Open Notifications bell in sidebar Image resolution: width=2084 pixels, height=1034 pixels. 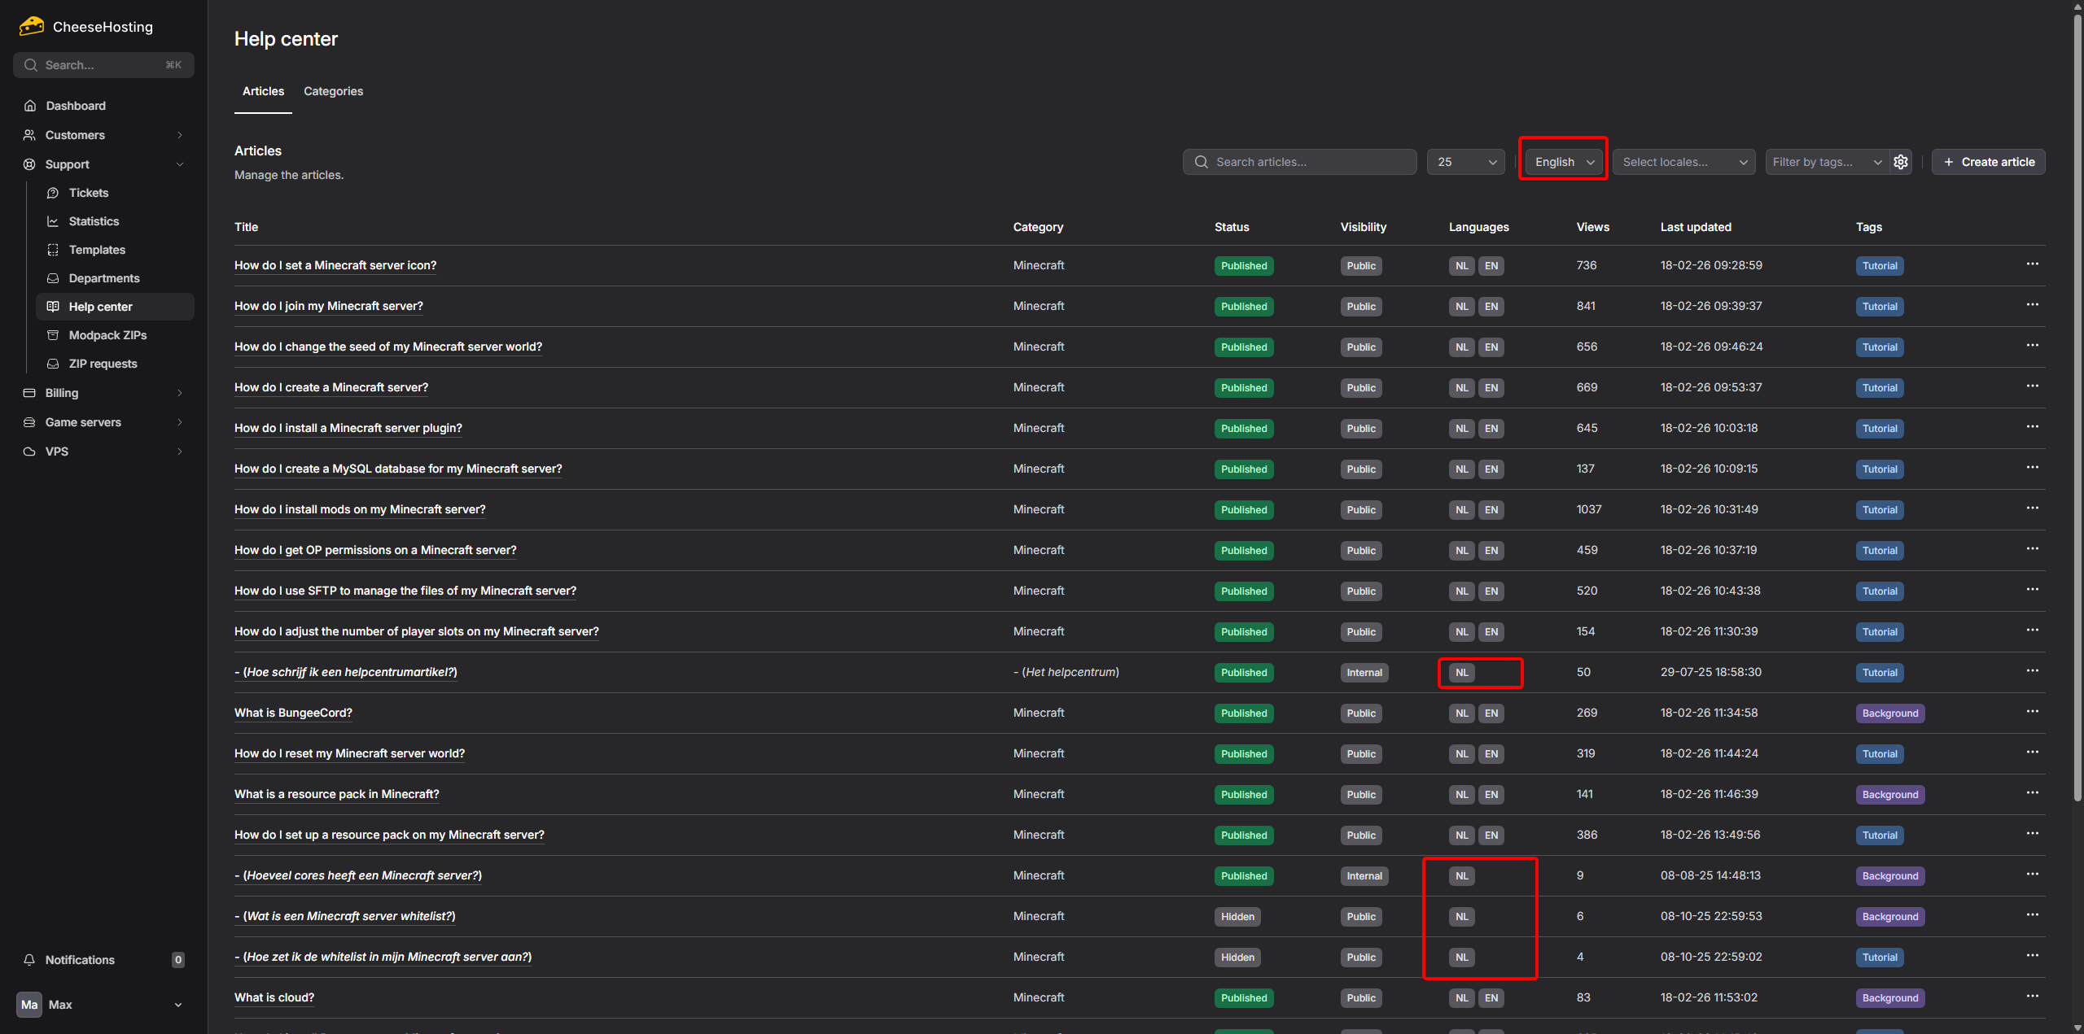click(x=29, y=960)
